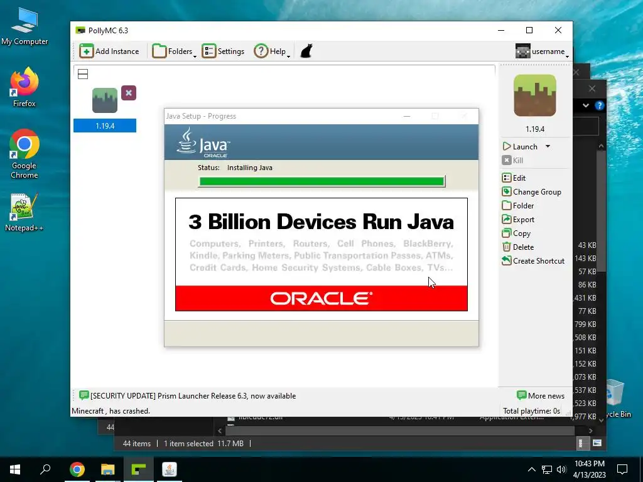This screenshot has height=482, width=643.
Task: Open Google Chrome desktop shortcut
Action: pos(24,154)
